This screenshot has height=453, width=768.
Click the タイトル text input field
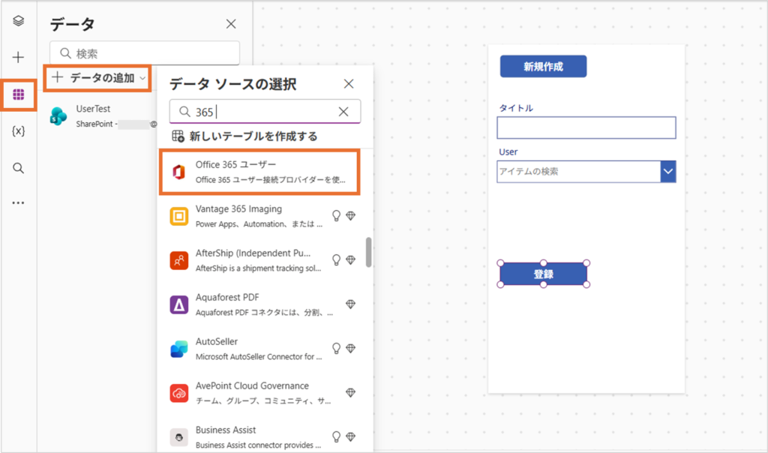[586, 127]
